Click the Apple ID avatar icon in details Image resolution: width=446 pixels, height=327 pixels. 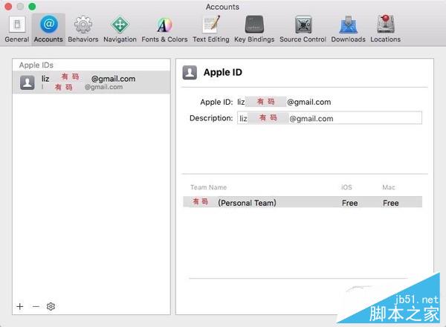pos(190,73)
